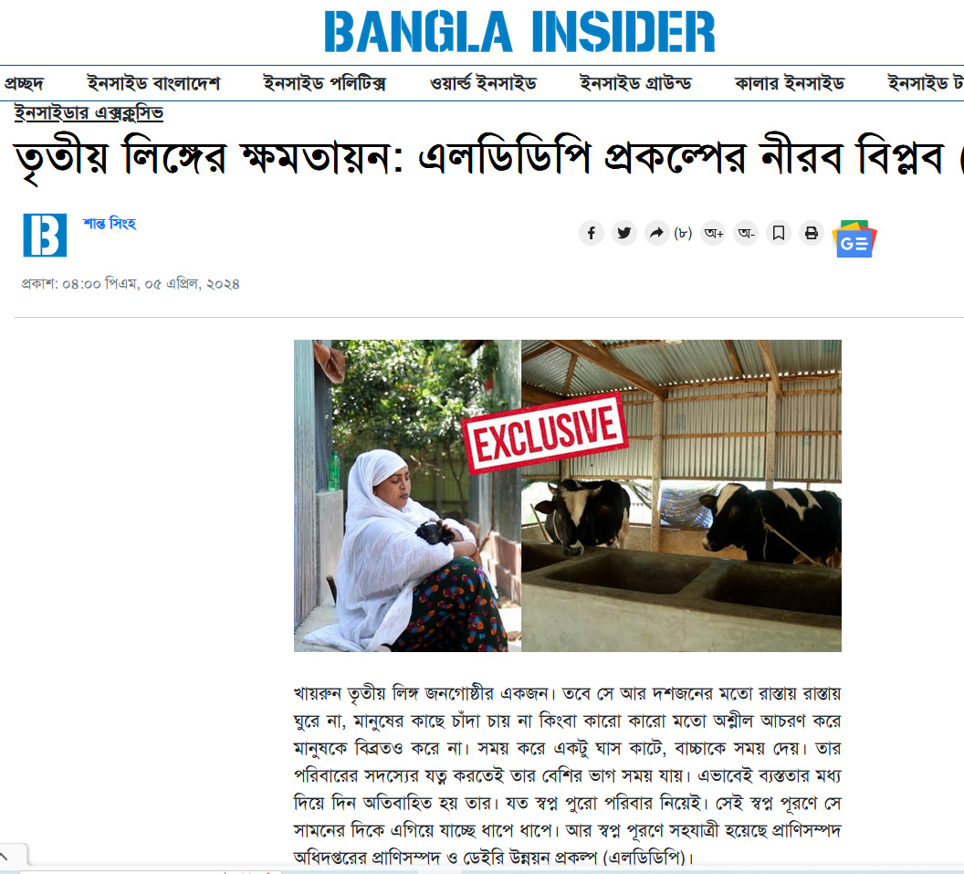Open ইনসাইড বাংলাদেশ menu section
This screenshot has width=964, height=874.
point(153,83)
